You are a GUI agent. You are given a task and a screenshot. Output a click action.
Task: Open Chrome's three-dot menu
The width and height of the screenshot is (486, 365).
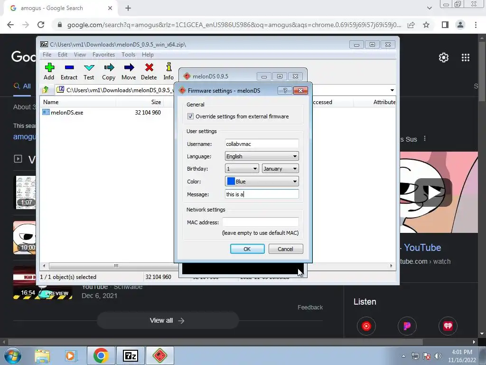[476, 25]
